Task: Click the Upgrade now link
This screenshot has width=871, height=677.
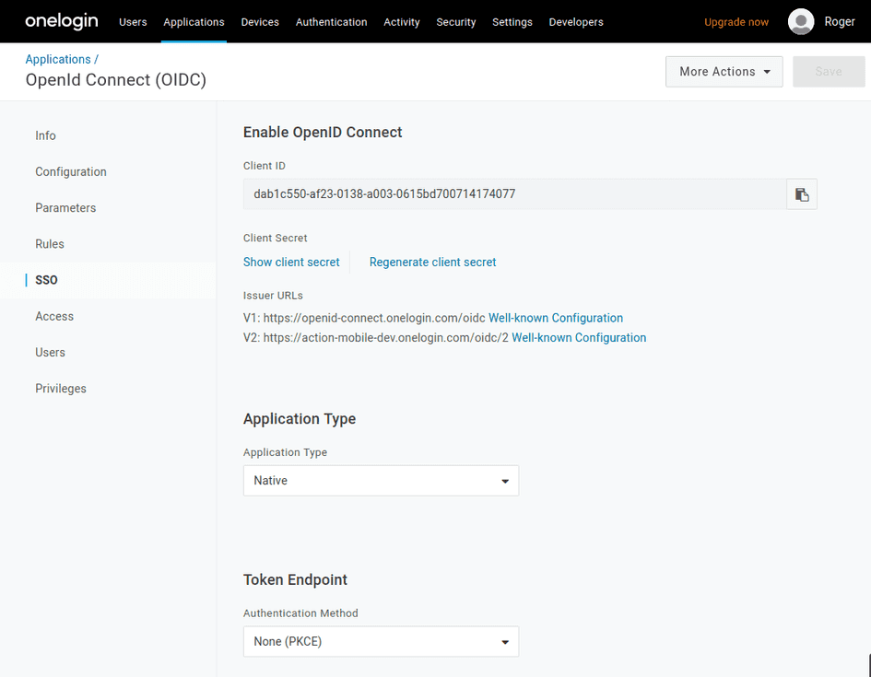Action: click(x=736, y=21)
